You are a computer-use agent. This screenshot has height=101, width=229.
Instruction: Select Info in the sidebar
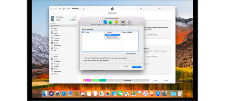tap(63, 50)
